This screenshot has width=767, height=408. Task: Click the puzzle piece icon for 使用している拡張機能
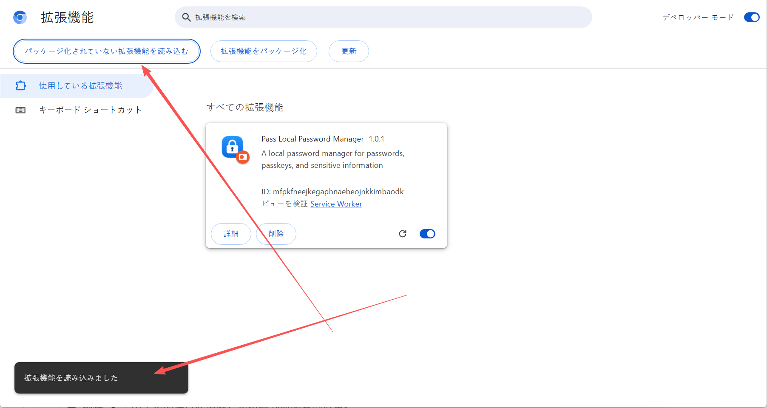20,86
